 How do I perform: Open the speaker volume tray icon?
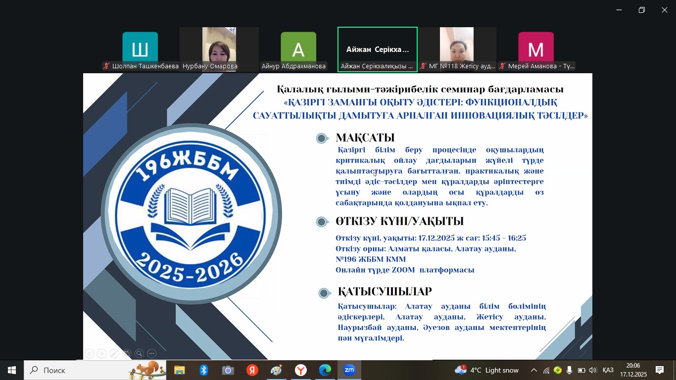click(593, 370)
